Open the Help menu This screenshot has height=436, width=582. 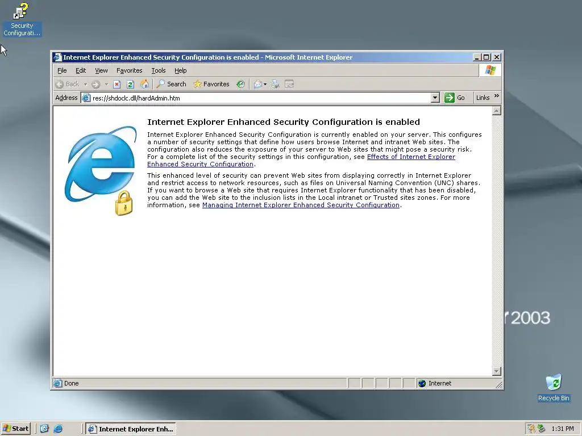(180, 70)
